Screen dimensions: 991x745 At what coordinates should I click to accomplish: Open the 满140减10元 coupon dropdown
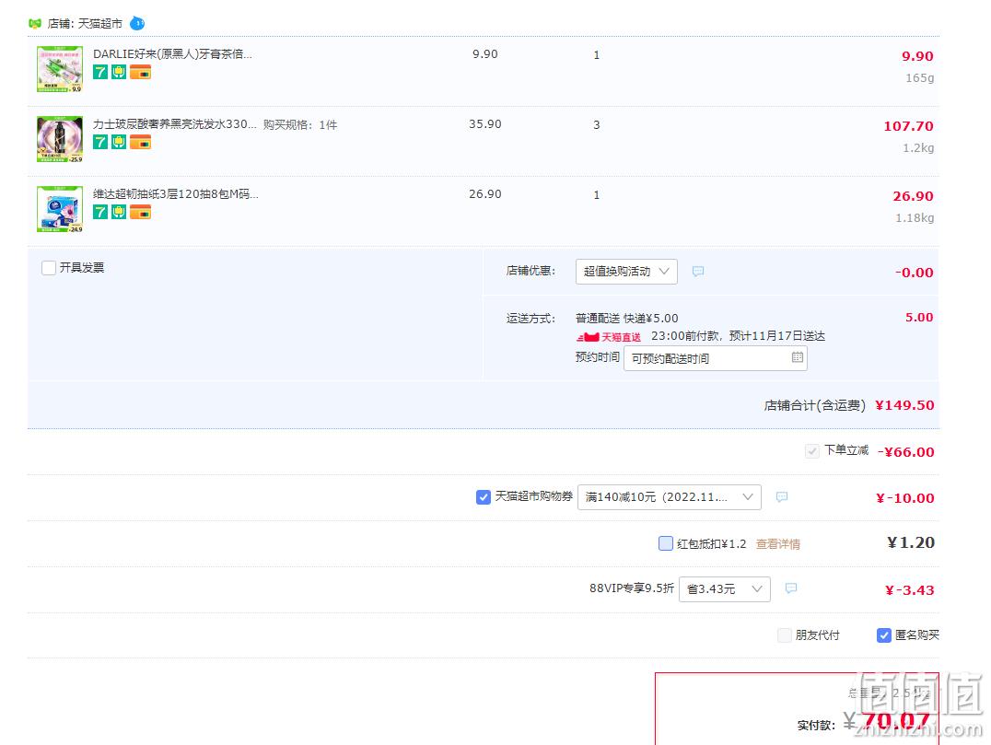pyautogui.click(x=670, y=496)
